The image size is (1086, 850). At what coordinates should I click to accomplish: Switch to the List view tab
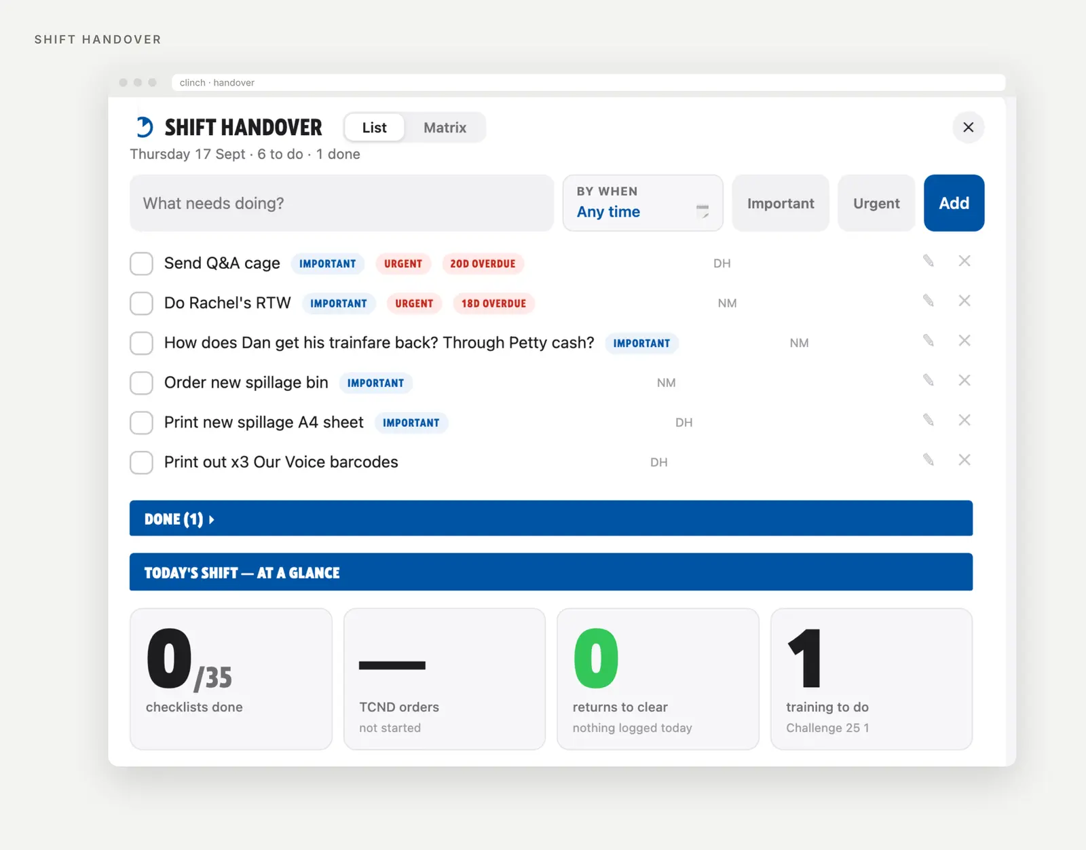374,128
